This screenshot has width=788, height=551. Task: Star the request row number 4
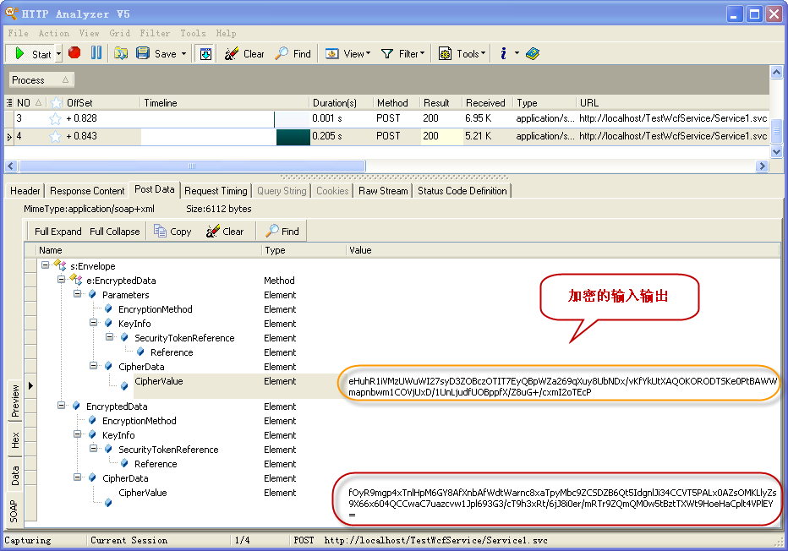(x=55, y=136)
